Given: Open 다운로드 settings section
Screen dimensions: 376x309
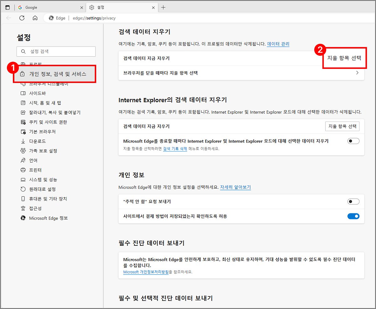Looking at the screenshot, I should point(37,141).
